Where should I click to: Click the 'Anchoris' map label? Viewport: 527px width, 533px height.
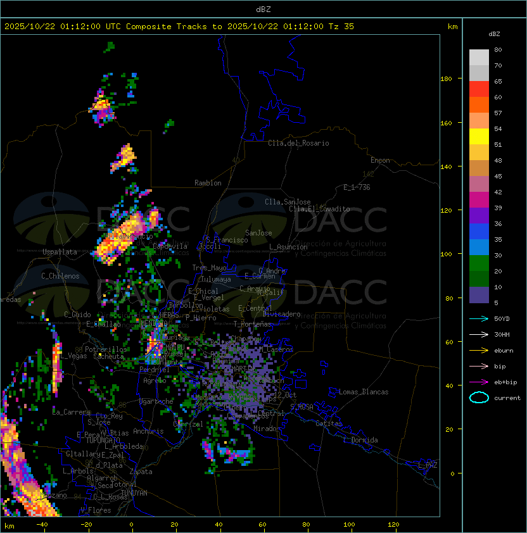click(148, 431)
